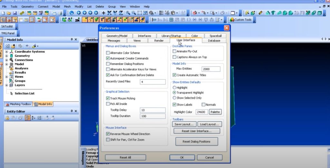Image resolution: width=330 pixels, height=168 pixels.
Task: Click the yellow pencil icon in the toolbar
Action: (x=260, y=13)
